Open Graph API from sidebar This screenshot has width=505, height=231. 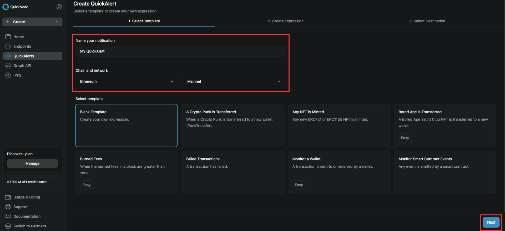32,66
